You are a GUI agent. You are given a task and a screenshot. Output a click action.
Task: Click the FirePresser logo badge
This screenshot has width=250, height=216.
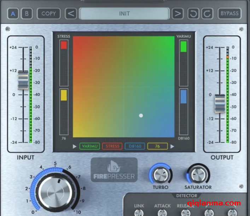pyautogui.click(x=114, y=170)
